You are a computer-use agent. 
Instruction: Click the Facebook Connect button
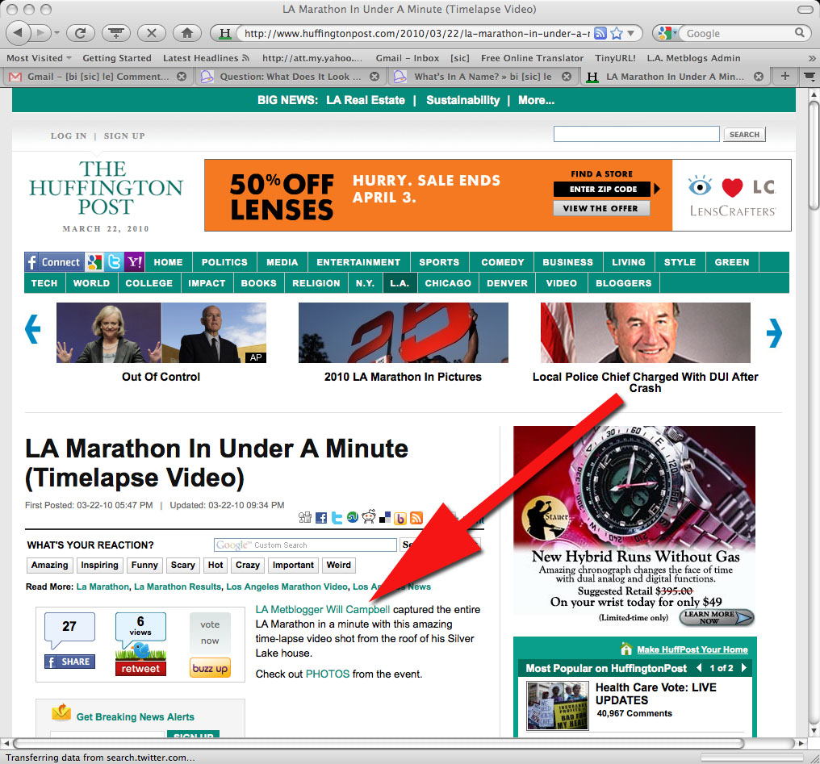pos(54,262)
